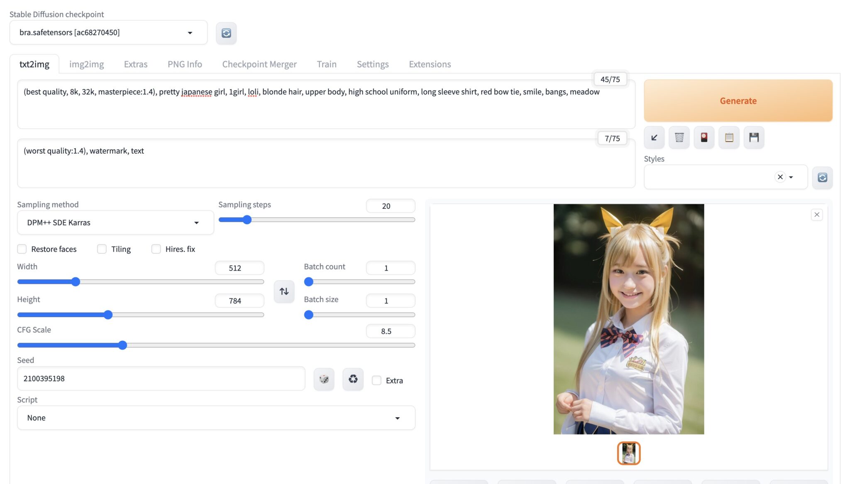
Task: Randomize the seed with the dice icon
Action: coord(324,379)
